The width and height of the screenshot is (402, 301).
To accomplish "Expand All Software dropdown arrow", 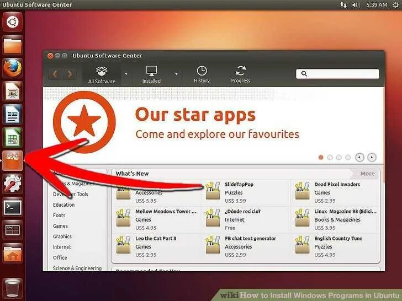I will point(126,74).
